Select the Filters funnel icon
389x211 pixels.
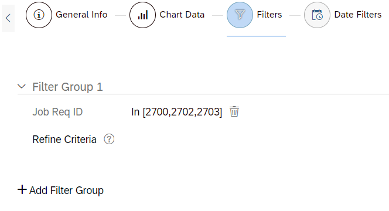(240, 15)
